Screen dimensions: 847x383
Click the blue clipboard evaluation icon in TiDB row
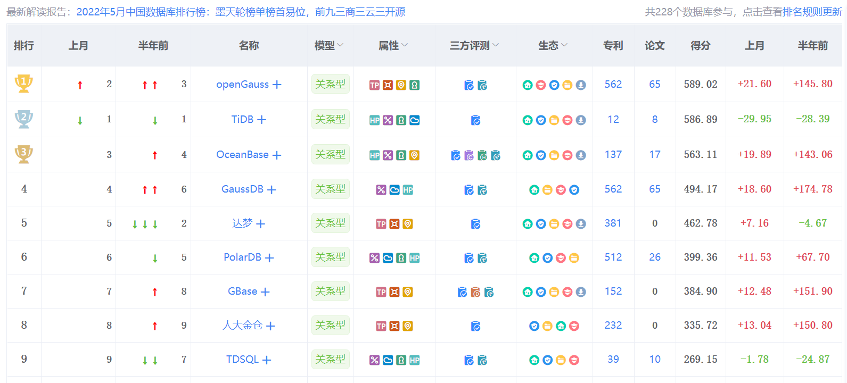476,120
